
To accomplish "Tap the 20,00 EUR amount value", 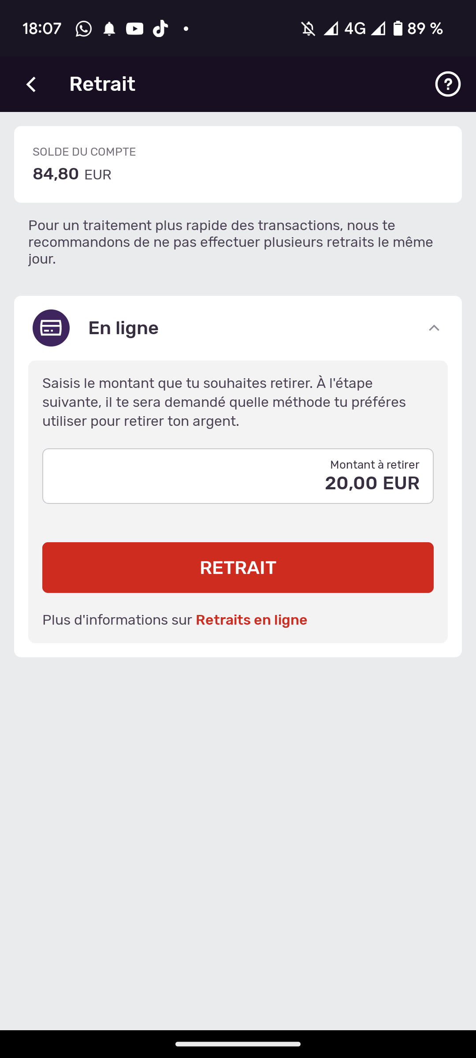I will [372, 483].
